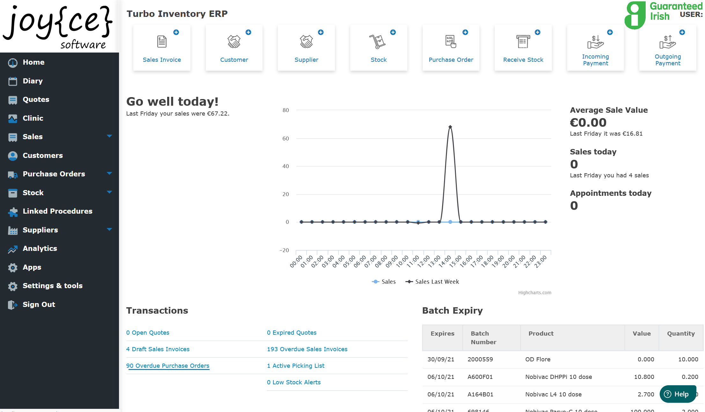
Task: Select the Outgoing Payment icon
Action: pyautogui.click(x=667, y=48)
